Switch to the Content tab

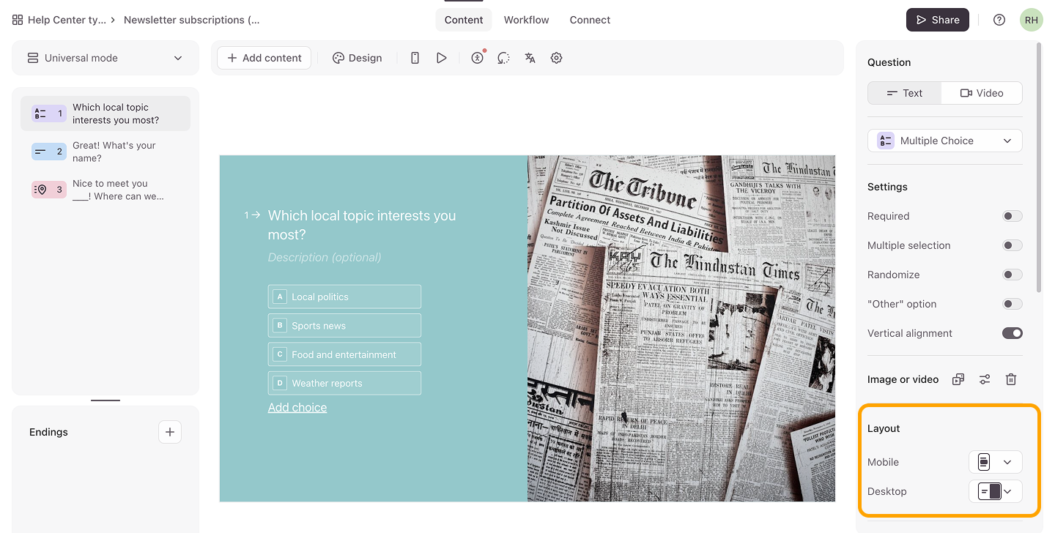tap(464, 20)
